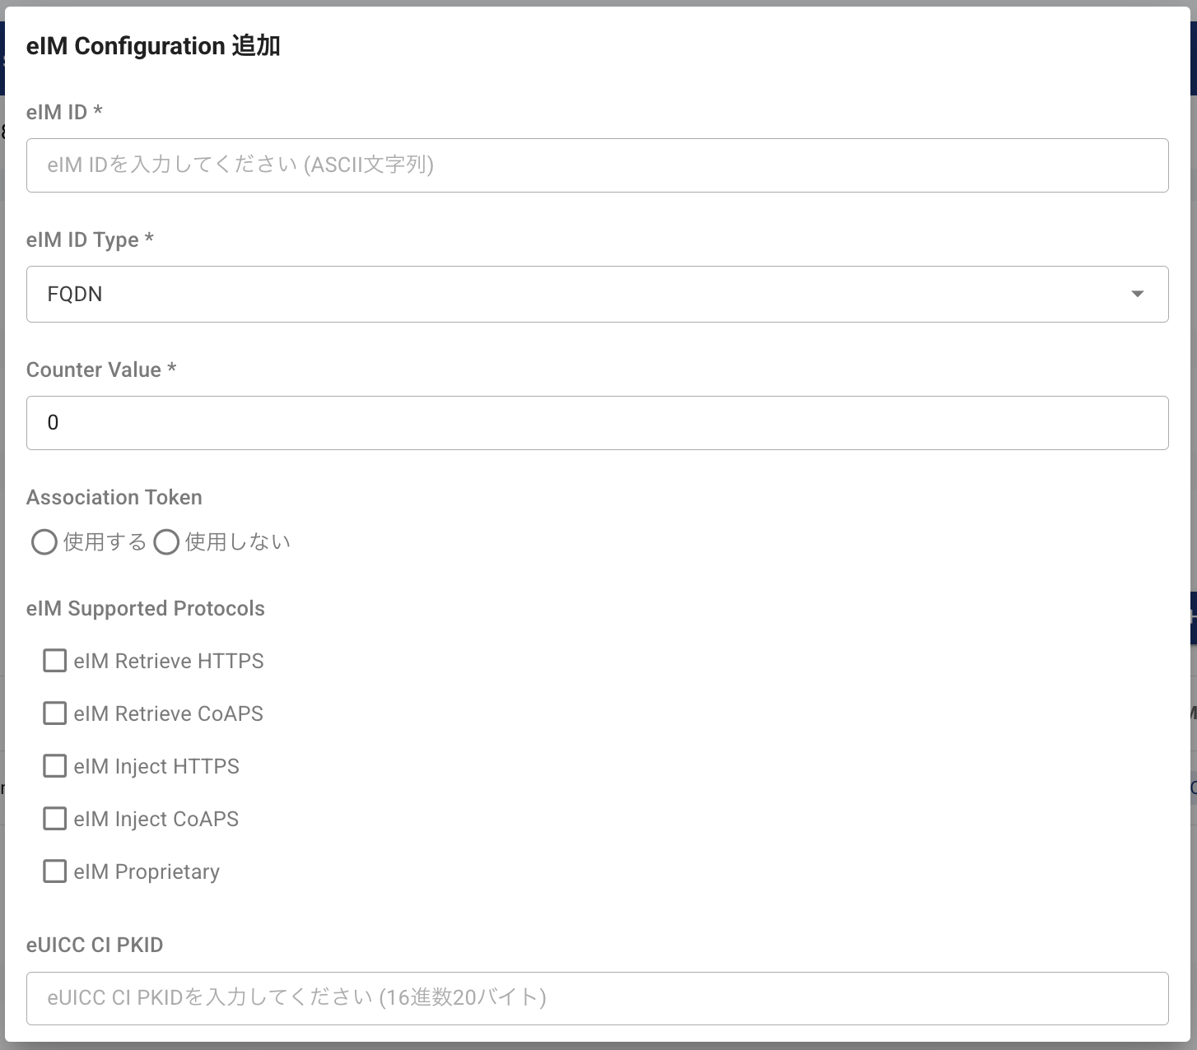
Task: Select the 使用する radio button
Action: [44, 542]
